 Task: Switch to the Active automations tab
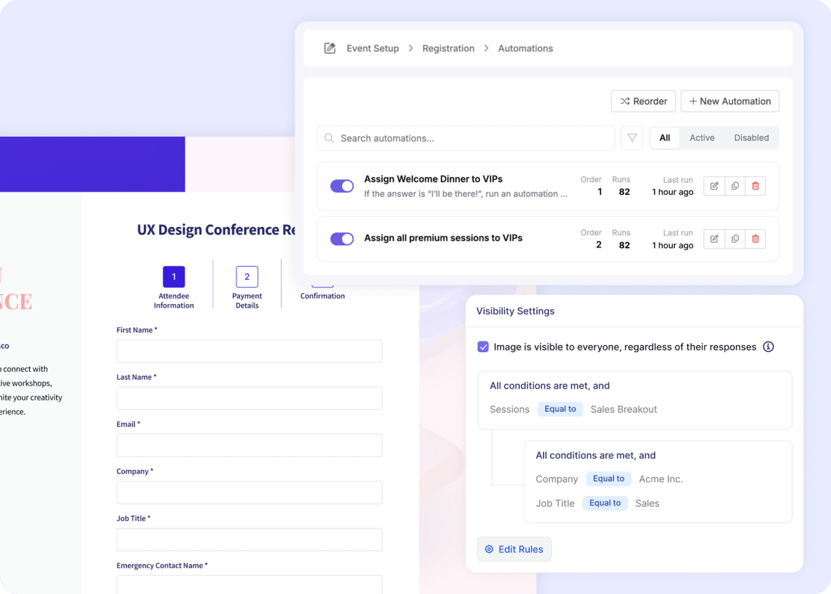[701, 138]
